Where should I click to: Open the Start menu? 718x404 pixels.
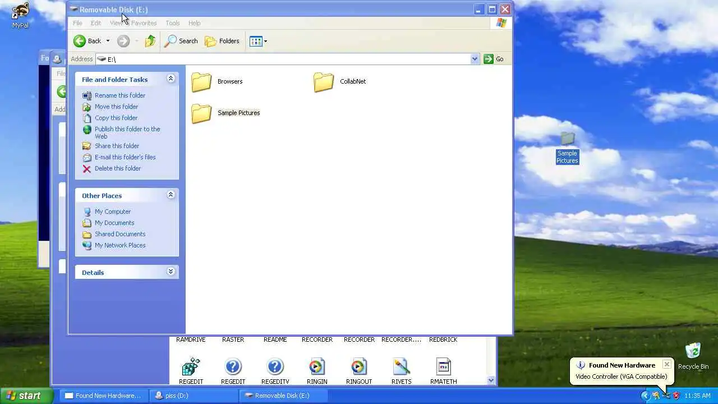point(26,396)
